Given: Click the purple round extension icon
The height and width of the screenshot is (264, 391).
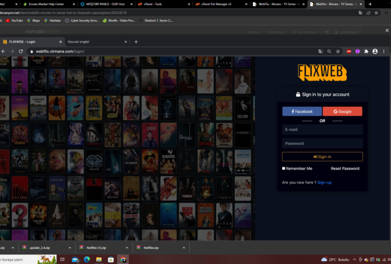Looking at the screenshot, I should pos(358,51).
